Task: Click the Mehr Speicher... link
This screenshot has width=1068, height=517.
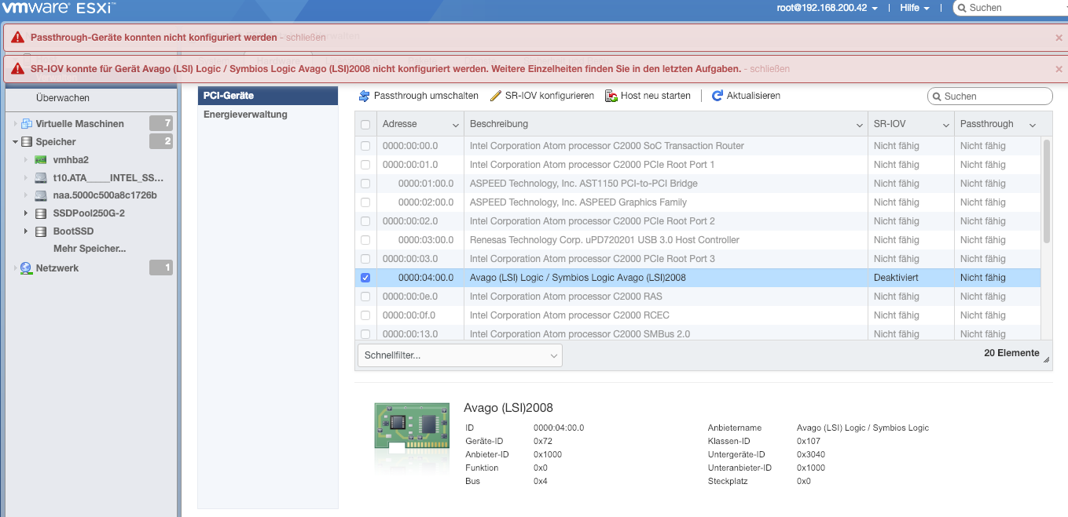Action: [x=90, y=249]
